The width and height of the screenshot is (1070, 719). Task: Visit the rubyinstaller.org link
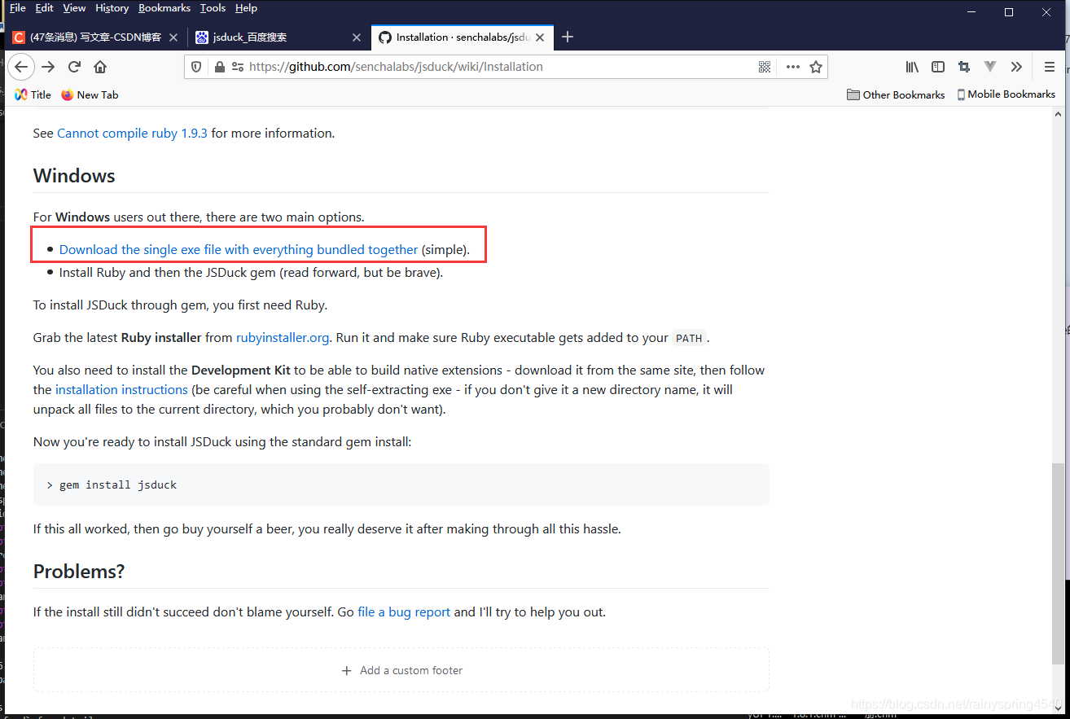(283, 337)
